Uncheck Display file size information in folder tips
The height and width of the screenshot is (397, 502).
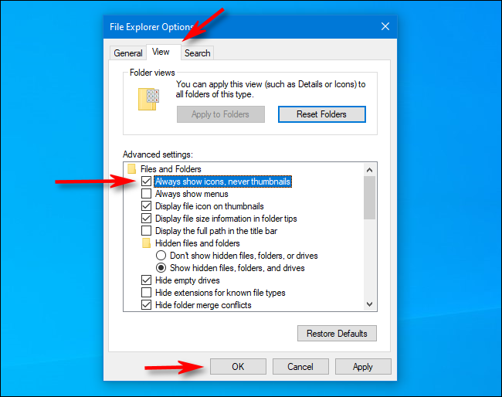tap(147, 219)
